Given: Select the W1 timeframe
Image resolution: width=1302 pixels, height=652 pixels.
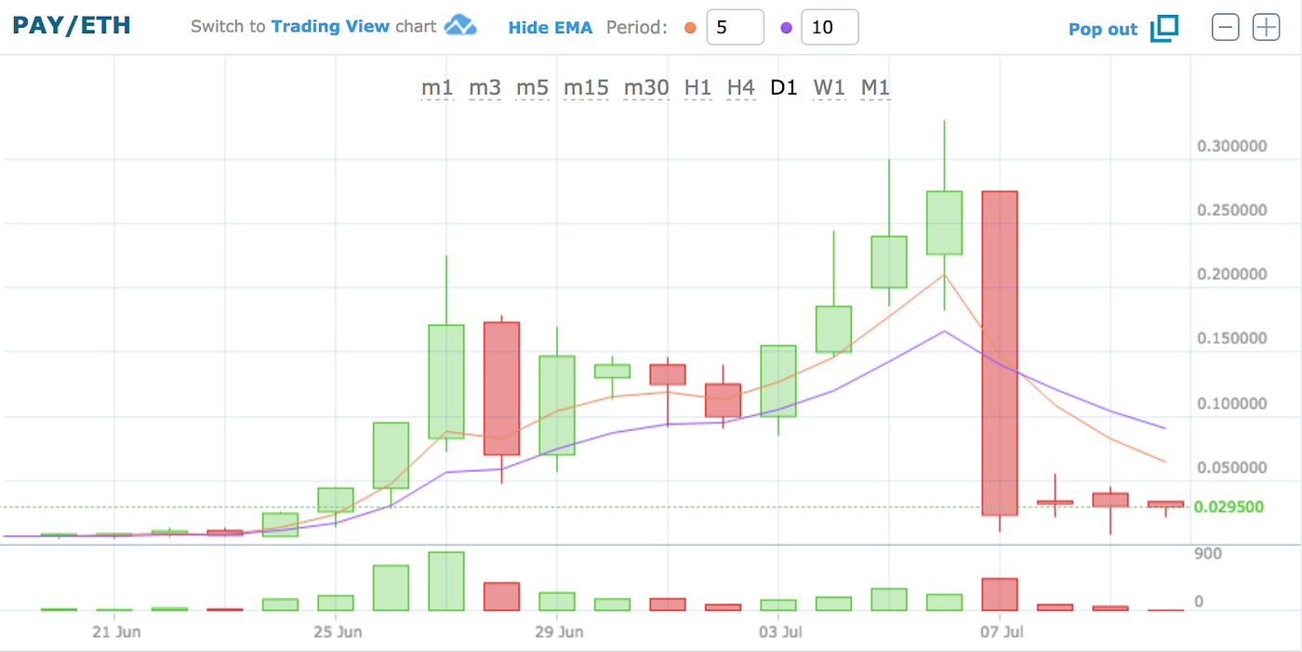Looking at the screenshot, I should pos(829,88).
